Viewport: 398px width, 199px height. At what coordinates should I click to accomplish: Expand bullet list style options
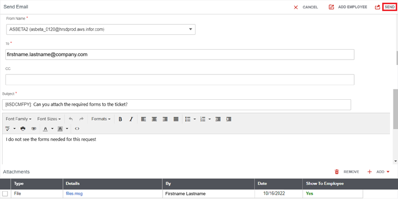[x=195, y=119]
